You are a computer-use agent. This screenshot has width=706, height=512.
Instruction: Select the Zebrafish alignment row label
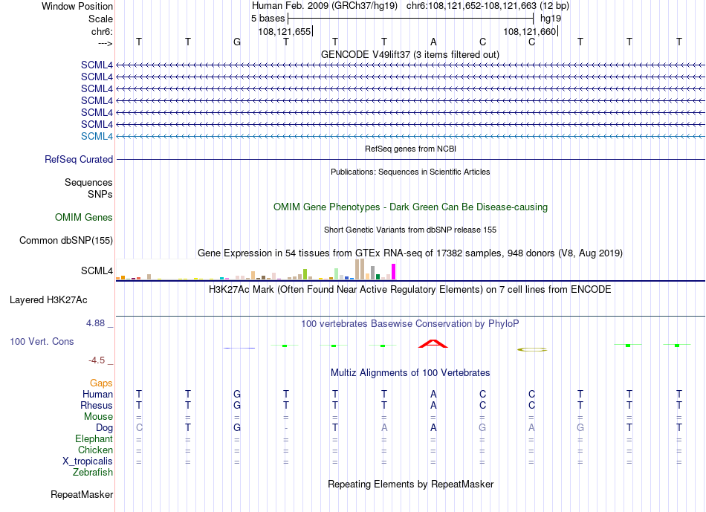click(x=93, y=473)
